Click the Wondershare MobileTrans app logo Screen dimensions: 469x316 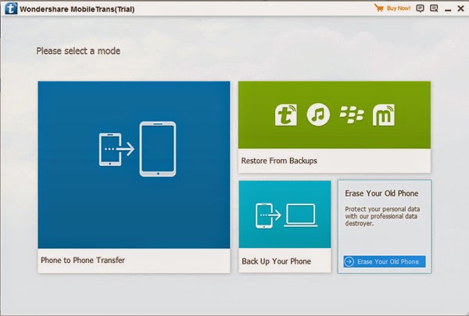coord(11,9)
